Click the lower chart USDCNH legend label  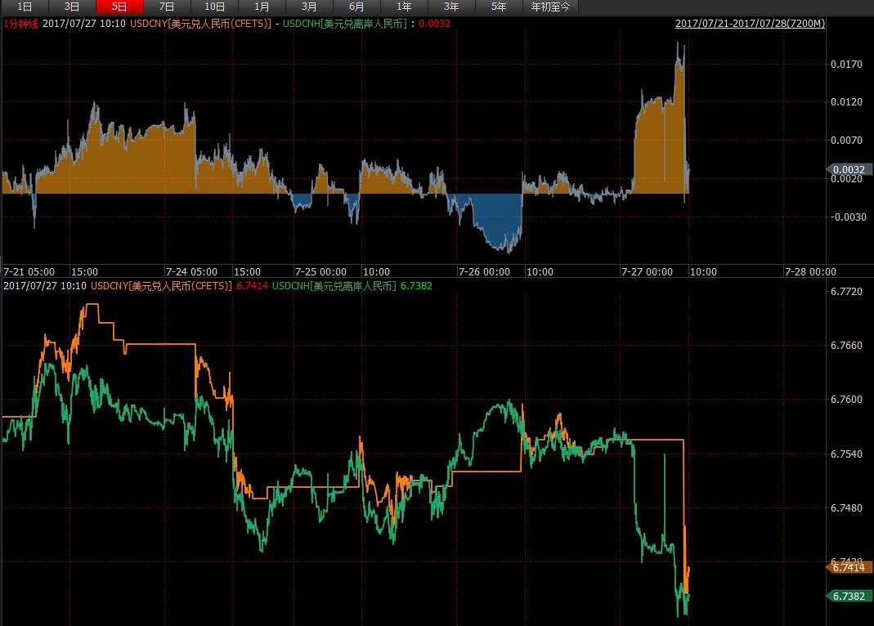click(x=334, y=286)
